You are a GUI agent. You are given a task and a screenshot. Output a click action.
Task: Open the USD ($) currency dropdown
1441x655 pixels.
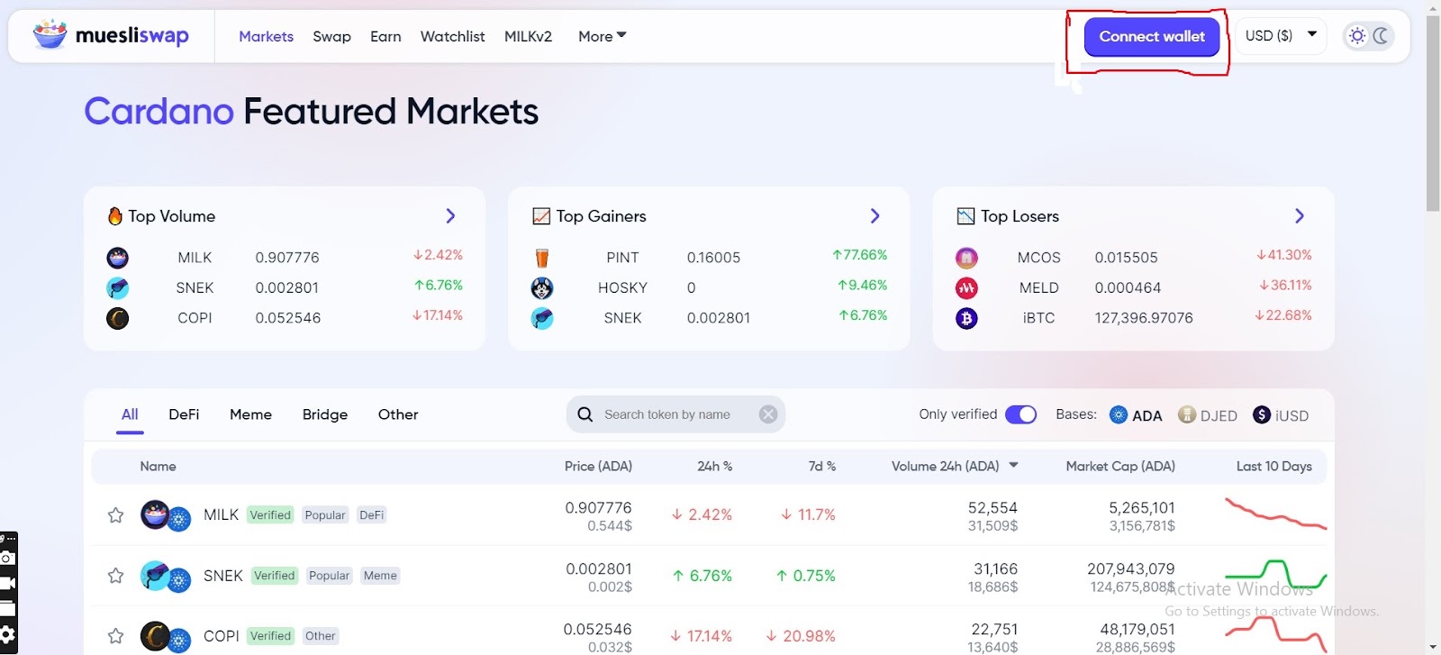tap(1281, 36)
